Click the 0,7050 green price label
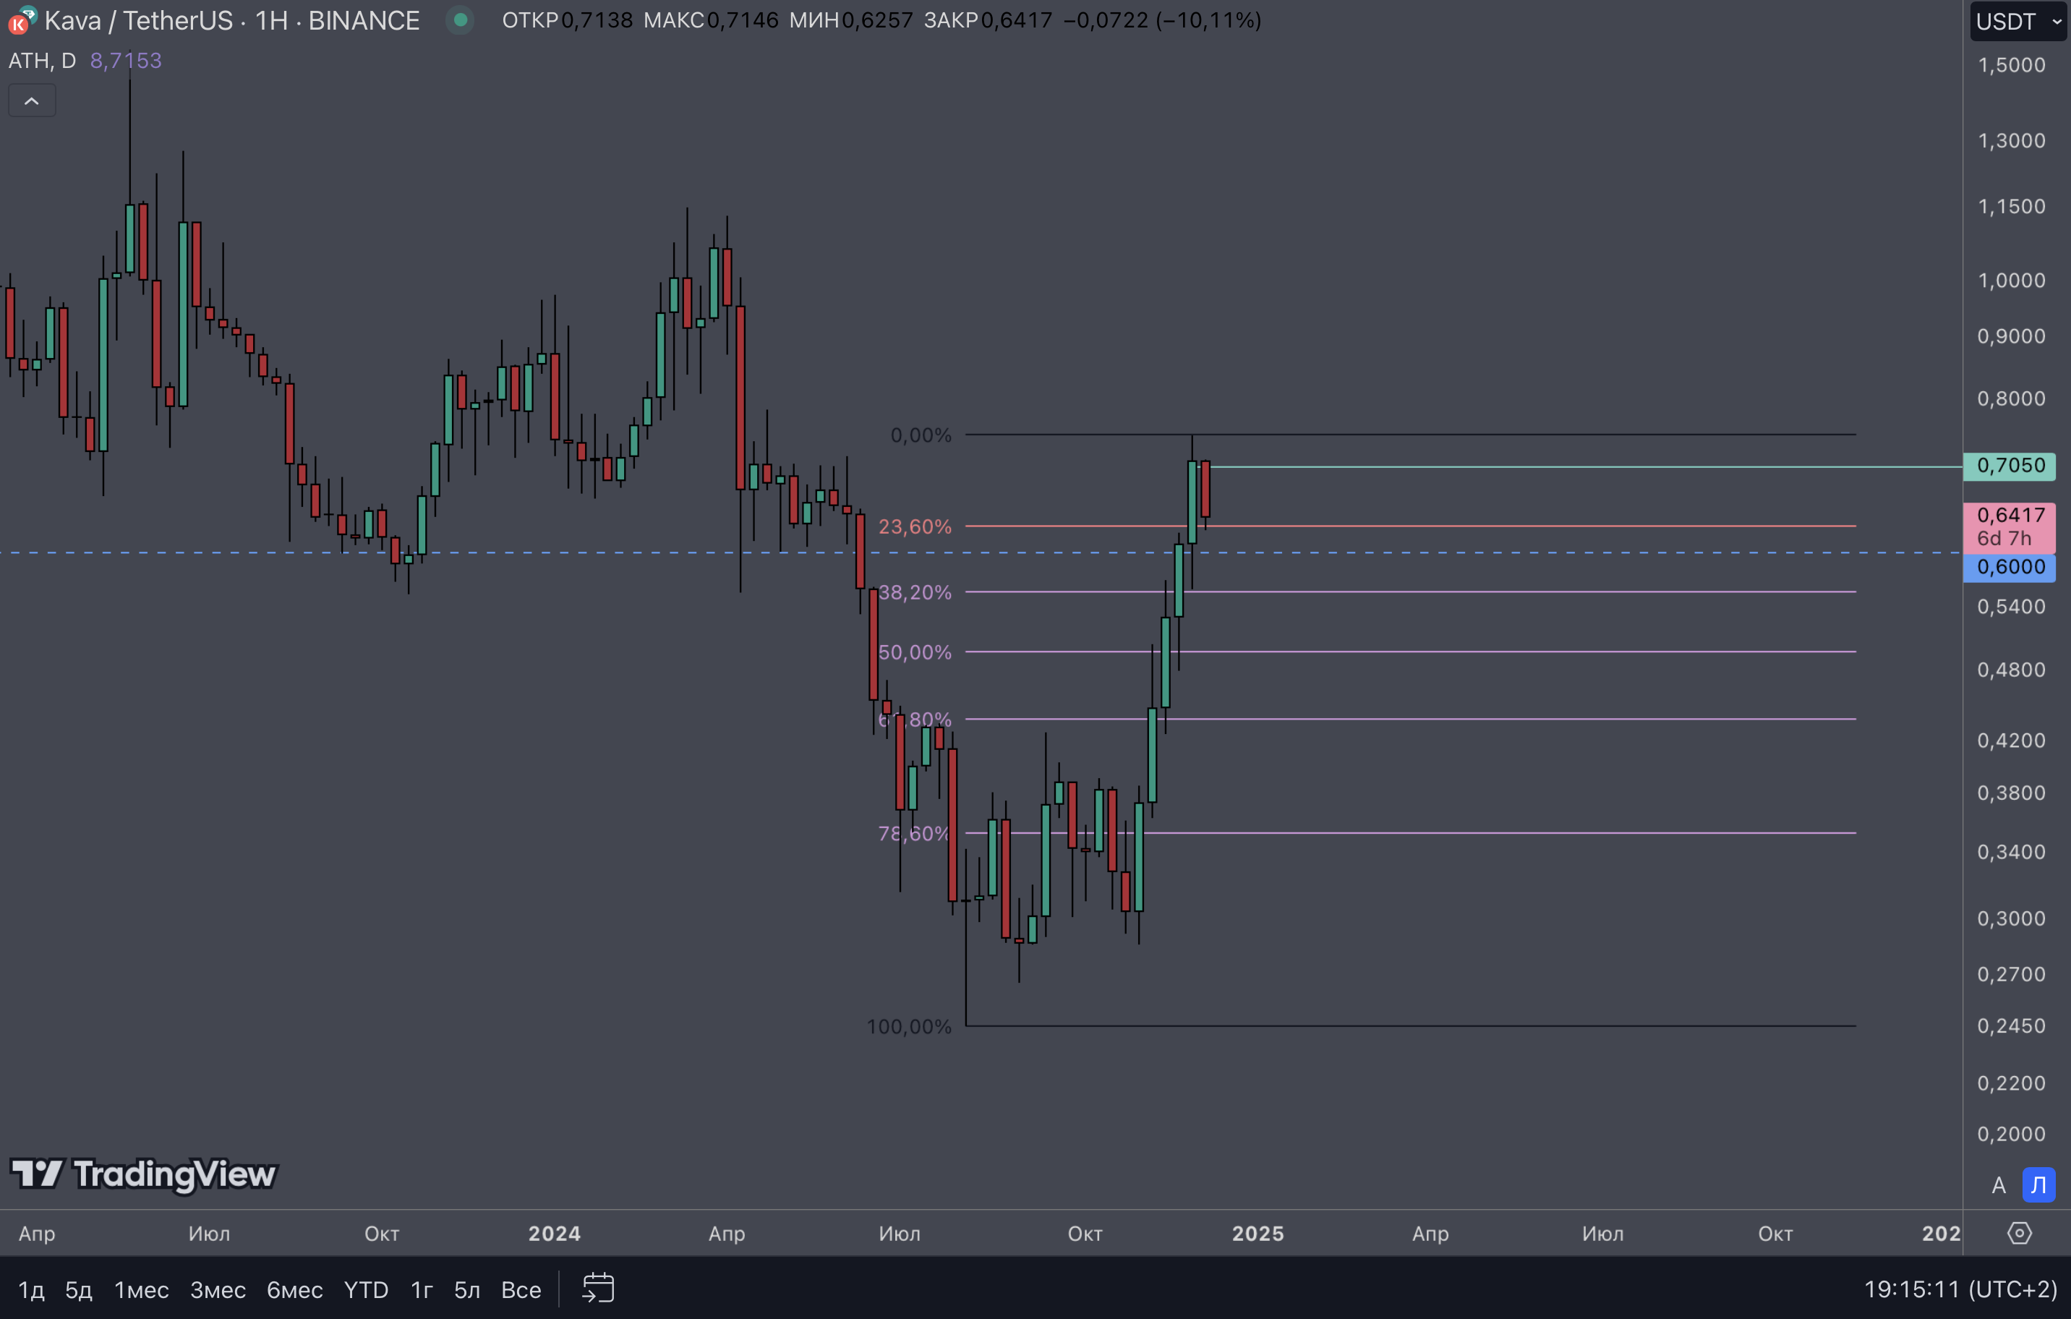The image size is (2071, 1319). [x=2009, y=466]
